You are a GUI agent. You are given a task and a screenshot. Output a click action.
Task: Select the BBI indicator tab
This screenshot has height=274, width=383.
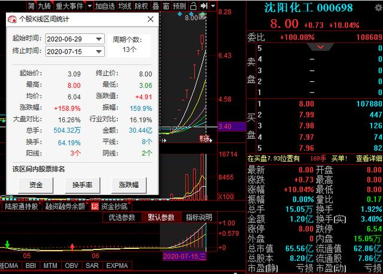pyautogui.click(x=31, y=266)
